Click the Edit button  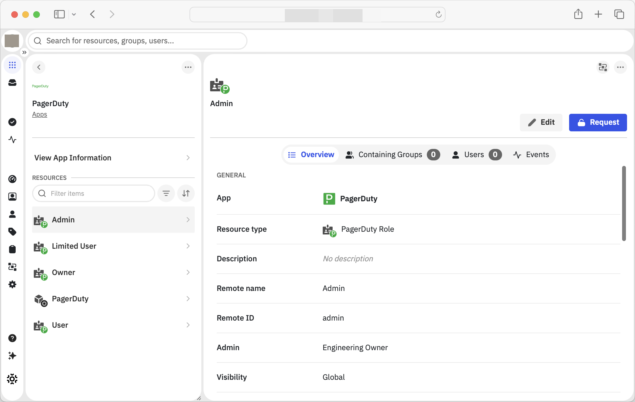pyautogui.click(x=541, y=122)
